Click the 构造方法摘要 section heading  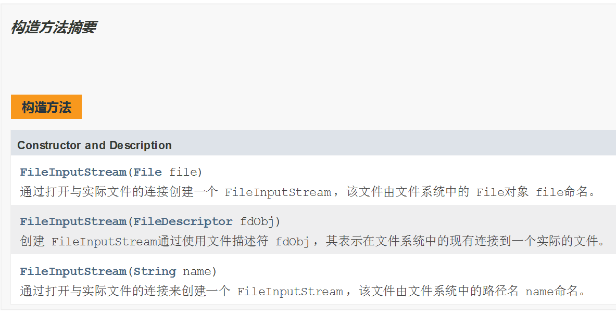(54, 28)
